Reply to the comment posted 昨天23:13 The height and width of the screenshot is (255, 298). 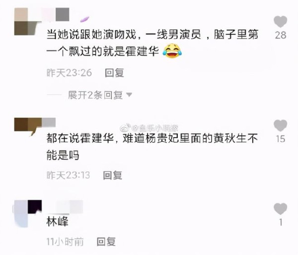(x=113, y=175)
